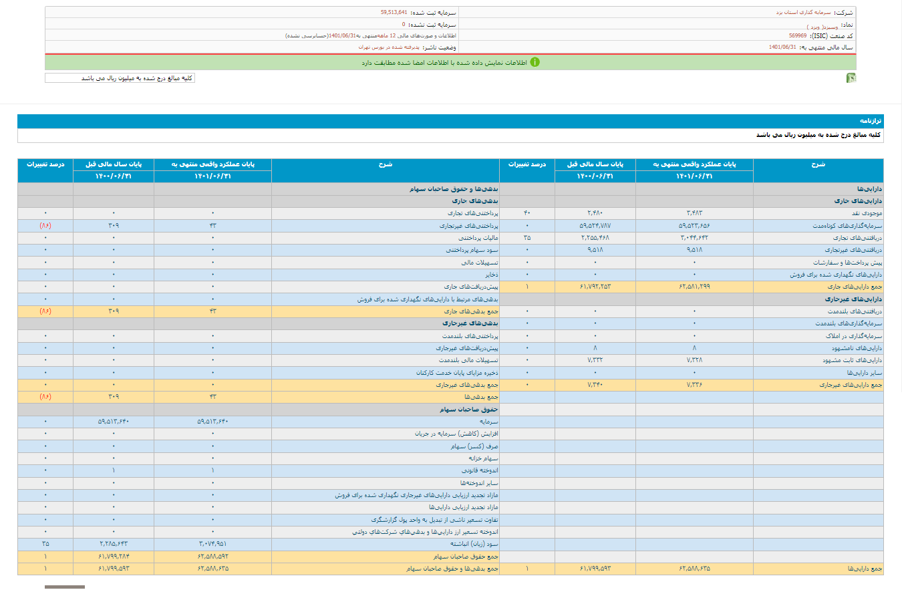This screenshot has width=902, height=600.
Task: Click the amounts-in-million-rials field at upper left
Action: tap(120, 78)
